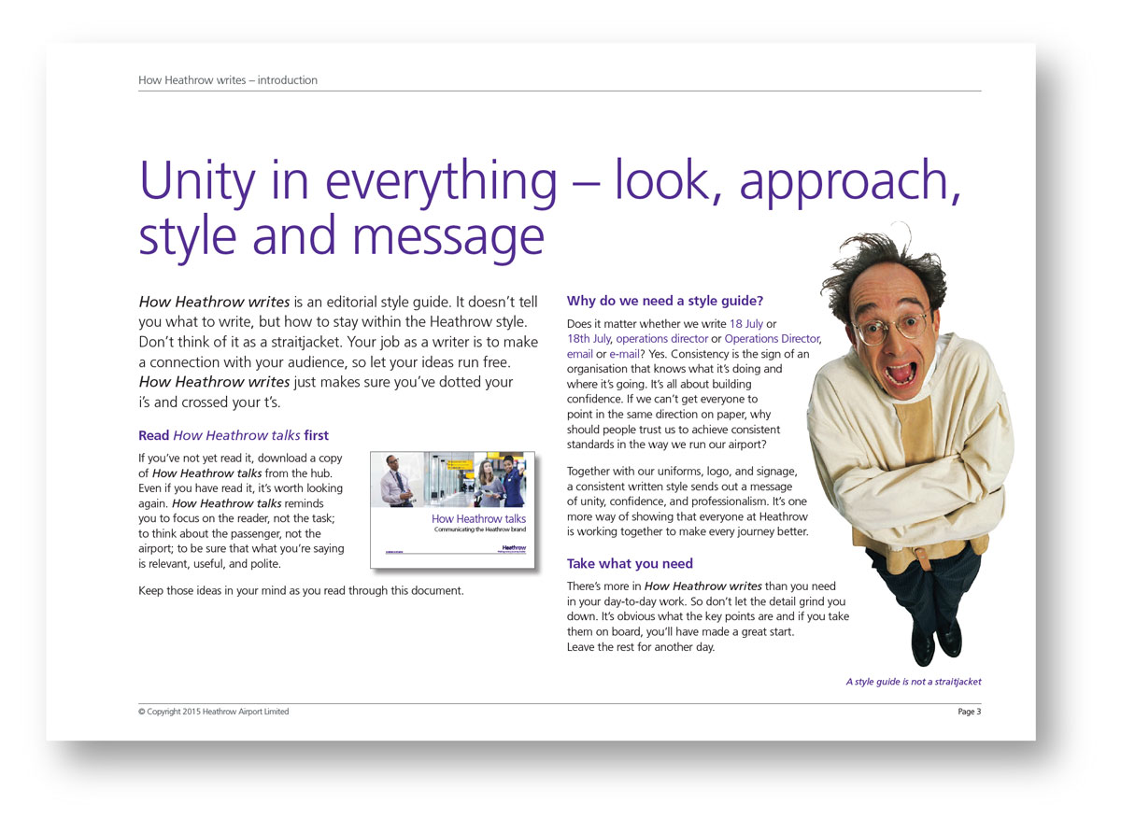Click the lowercase purple 'operations director' text
This screenshot has height=833, width=1121.
[661, 339]
